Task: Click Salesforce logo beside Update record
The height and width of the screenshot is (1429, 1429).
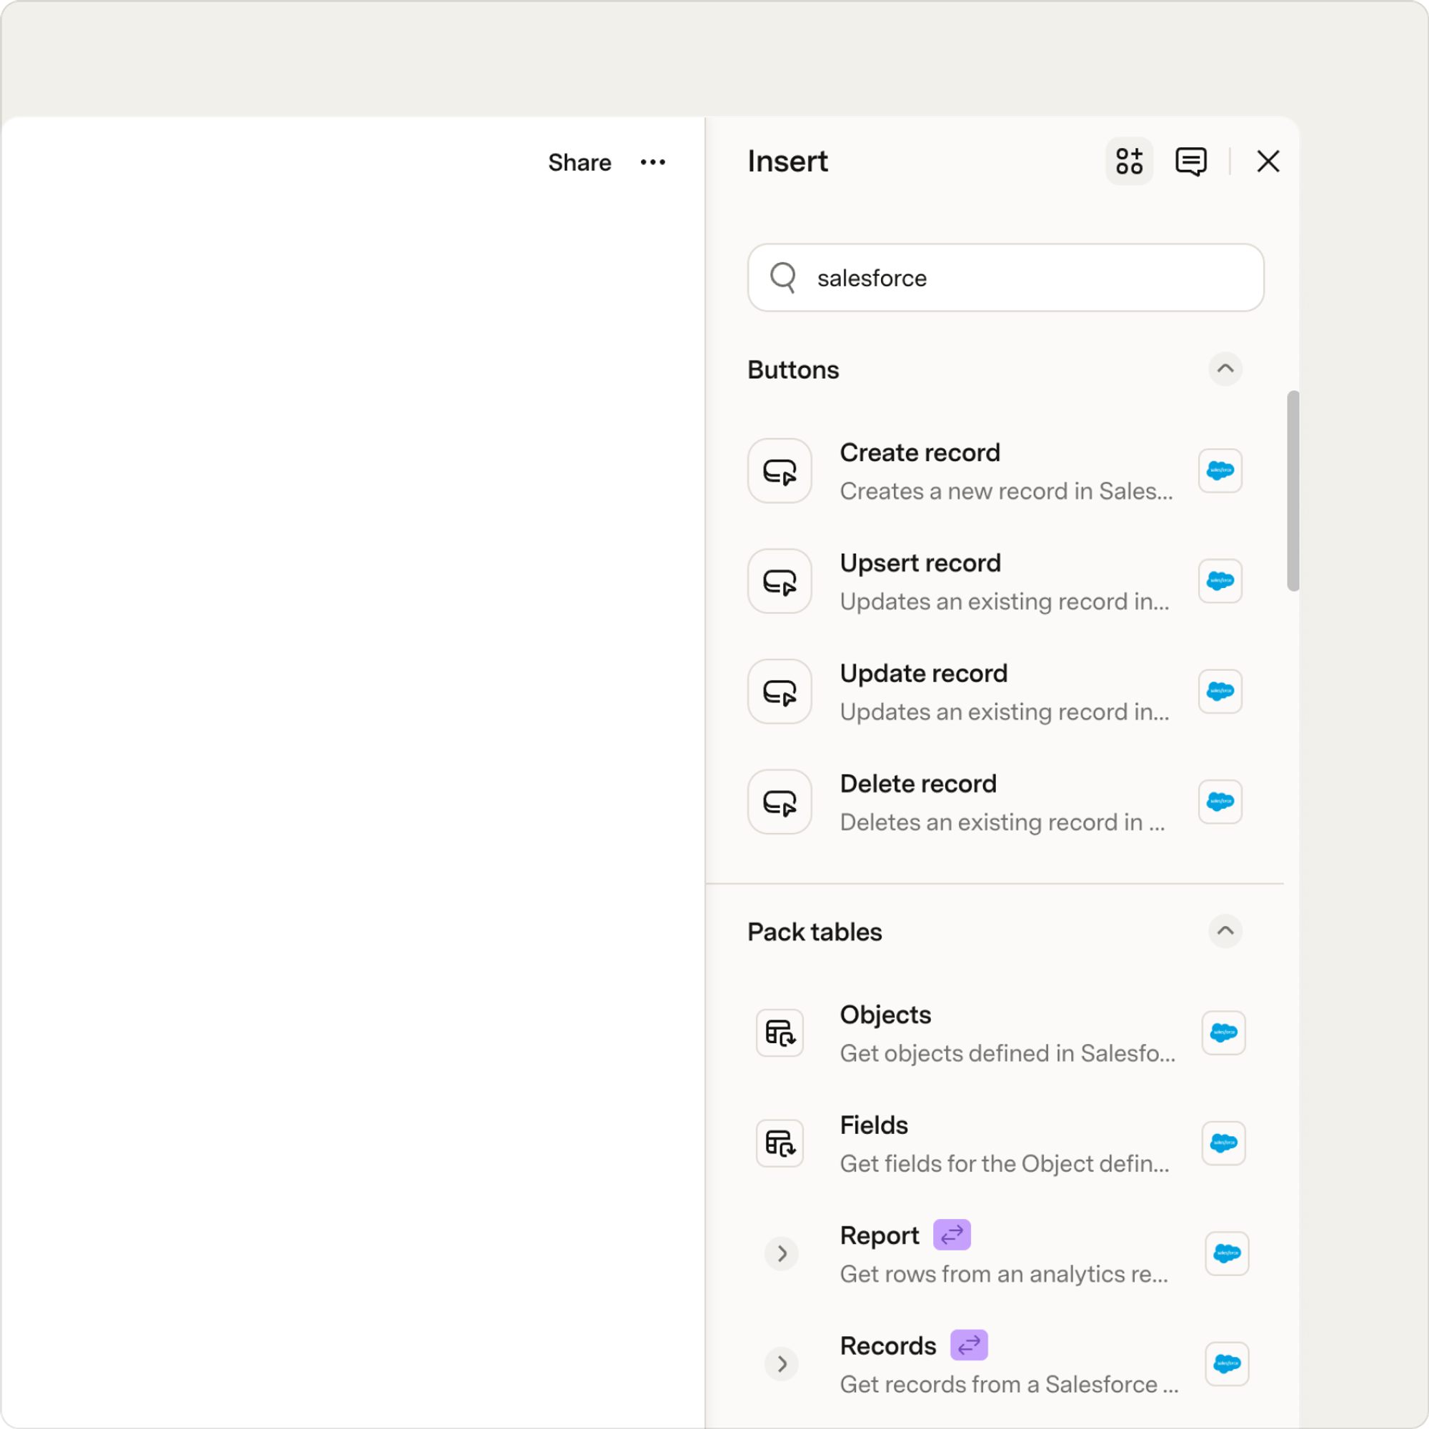Action: coord(1220,691)
